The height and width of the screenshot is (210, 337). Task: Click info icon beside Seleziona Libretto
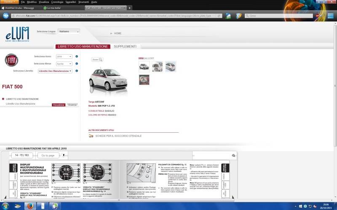click(x=77, y=71)
